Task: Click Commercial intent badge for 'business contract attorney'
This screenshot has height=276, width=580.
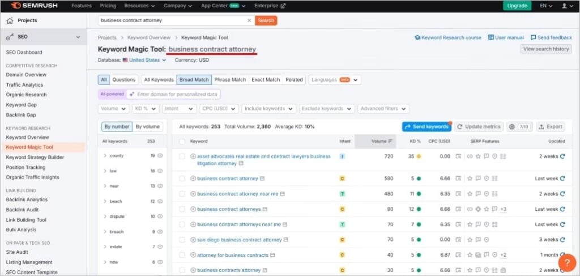Action: pyautogui.click(x=342, y=179)
